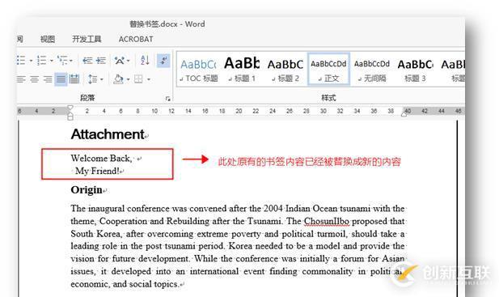Image resolution: width=499 pixels, height=297 pixels.
Task: Apply paragraph shading fill
Action: click(118, 79)
